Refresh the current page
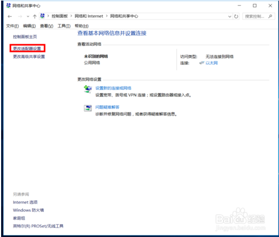279x237 pixels. click(x=236, y=17)
